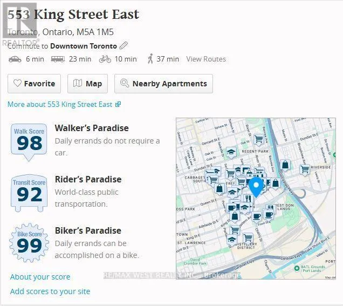Click the pencil icon to edit commute destination
This screenshot has height=306, width=343.
pyautogui.click(x=124, y=46)
